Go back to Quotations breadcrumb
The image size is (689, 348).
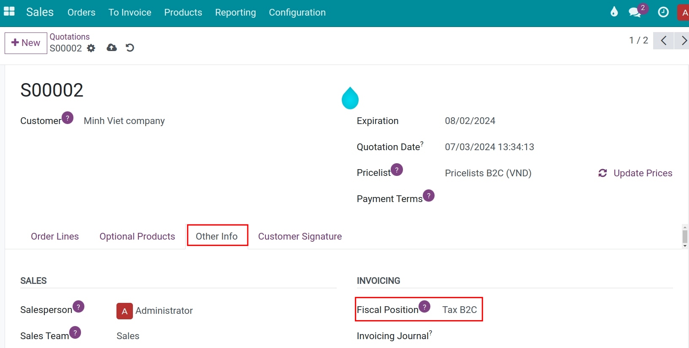(x=70, y=37)
